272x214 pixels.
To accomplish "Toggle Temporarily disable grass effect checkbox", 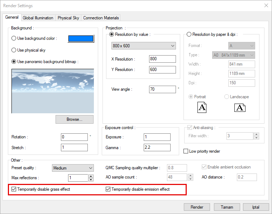I will (14, 189).
